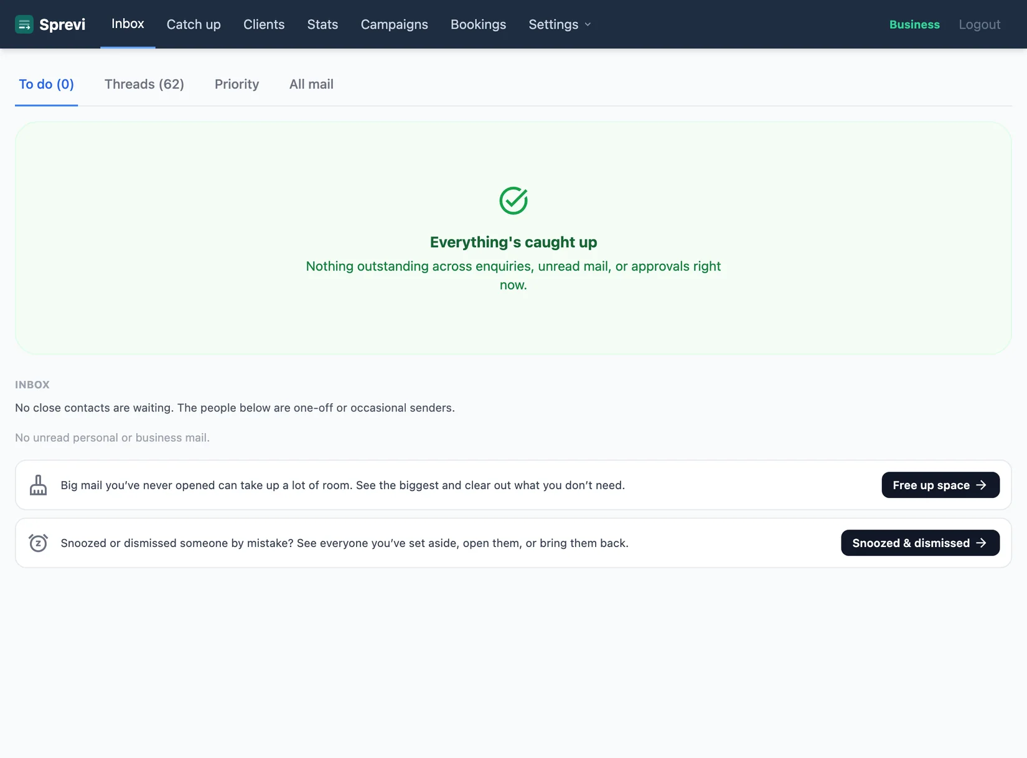The image size is (1027, 758).
Task: Select the To do (0) tab
Action: coord(46,84)
